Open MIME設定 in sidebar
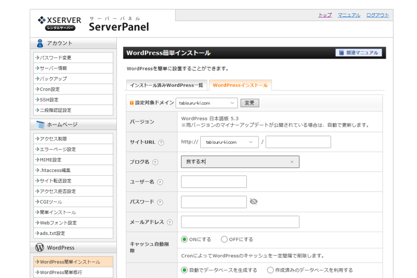 pyautogui.click(x=73, y=160)
